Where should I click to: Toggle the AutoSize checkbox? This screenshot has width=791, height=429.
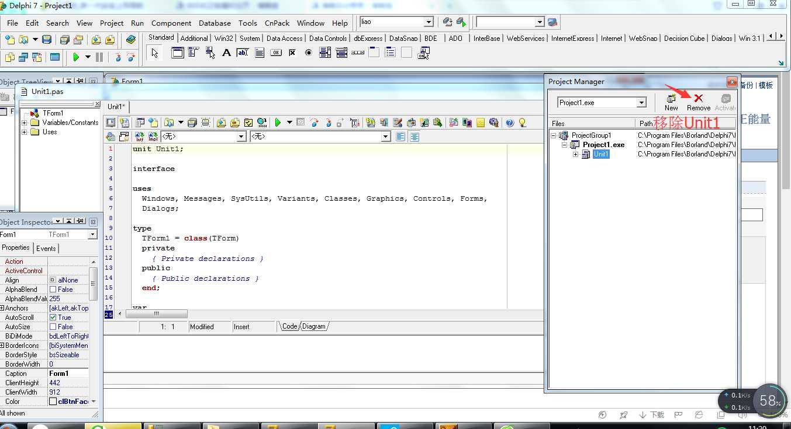coord(53,327)
